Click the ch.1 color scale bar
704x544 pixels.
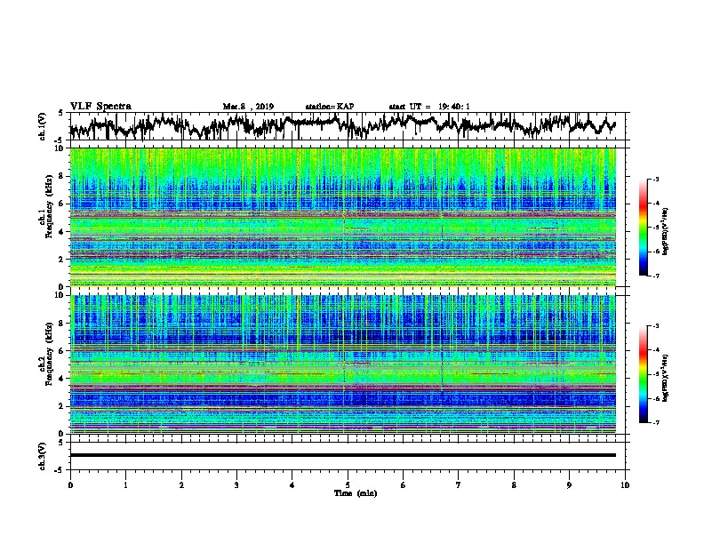pos(644,228)
